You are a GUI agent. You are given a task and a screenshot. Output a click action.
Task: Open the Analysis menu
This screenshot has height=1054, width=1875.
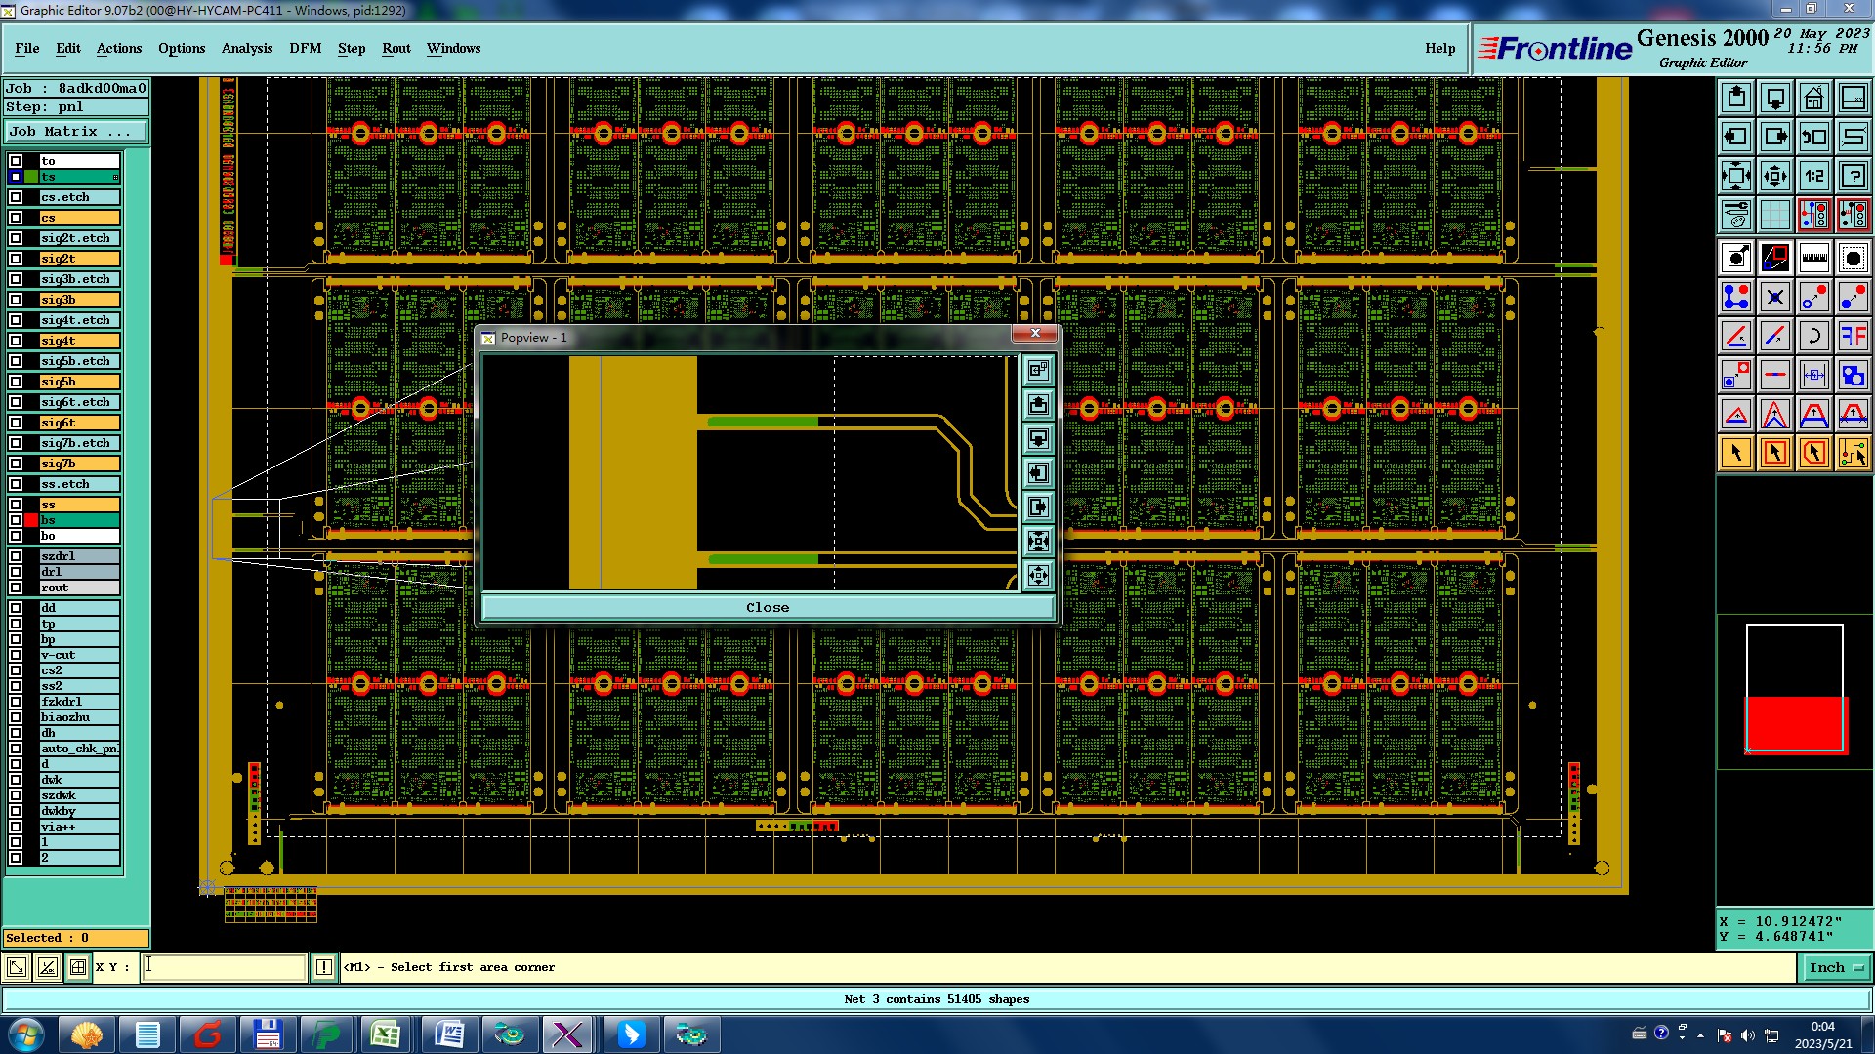[246, 48]
